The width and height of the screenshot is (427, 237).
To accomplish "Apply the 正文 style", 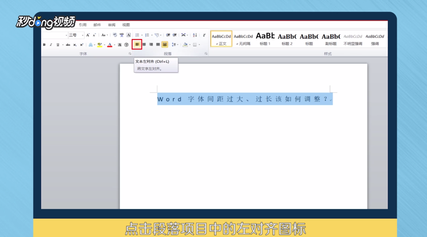I will click(x=221, y=39).
